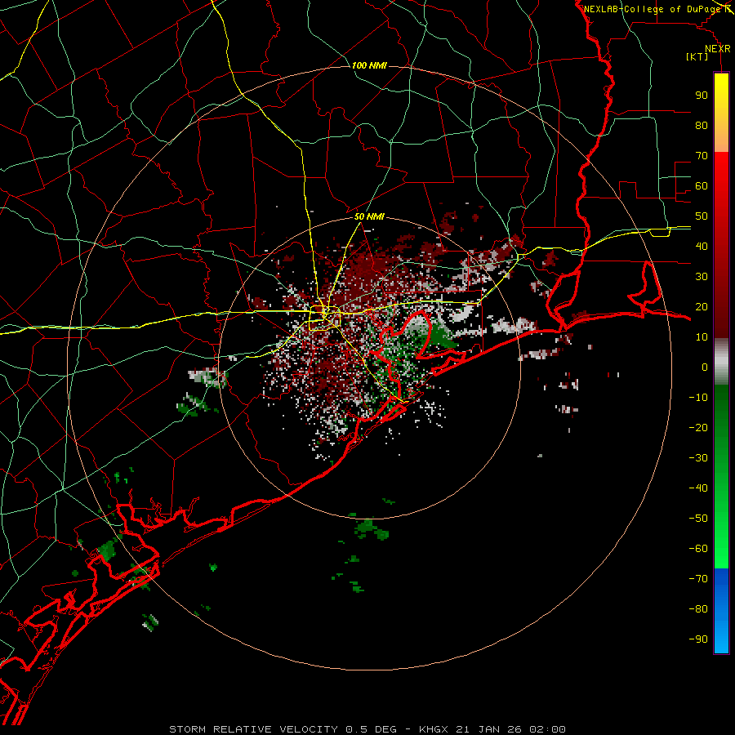Click the 60 value on velocity scale
735x735 pixels.
click(702, 186)
